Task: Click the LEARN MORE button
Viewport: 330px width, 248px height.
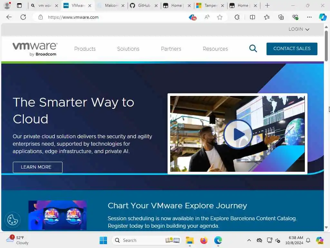Action: (37, 167)
